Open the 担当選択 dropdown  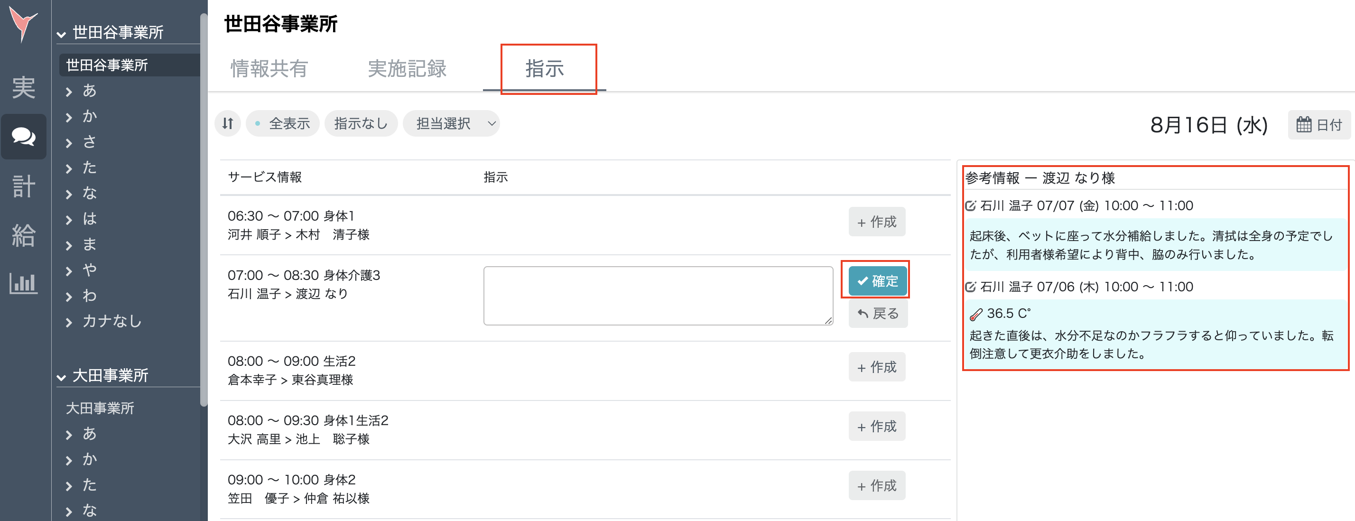(451, 124)
